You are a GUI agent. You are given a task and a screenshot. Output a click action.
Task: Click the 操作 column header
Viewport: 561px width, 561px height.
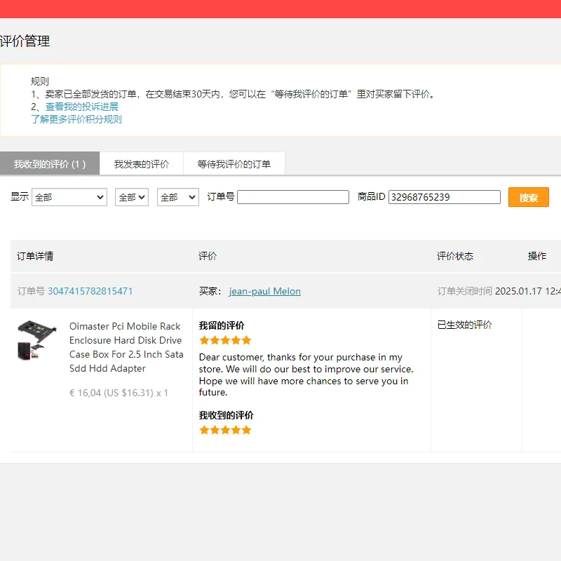pyautogui.click(x=536, y=256)
